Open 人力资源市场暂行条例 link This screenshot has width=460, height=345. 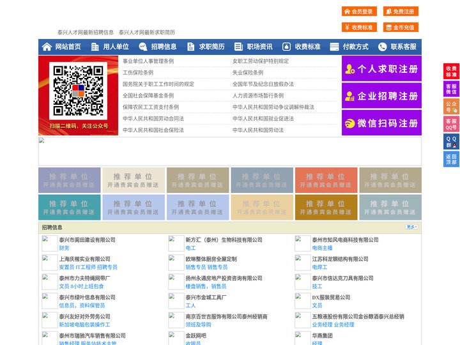point(258,96)
